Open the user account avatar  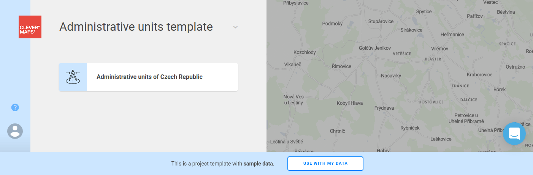[15, 131]
